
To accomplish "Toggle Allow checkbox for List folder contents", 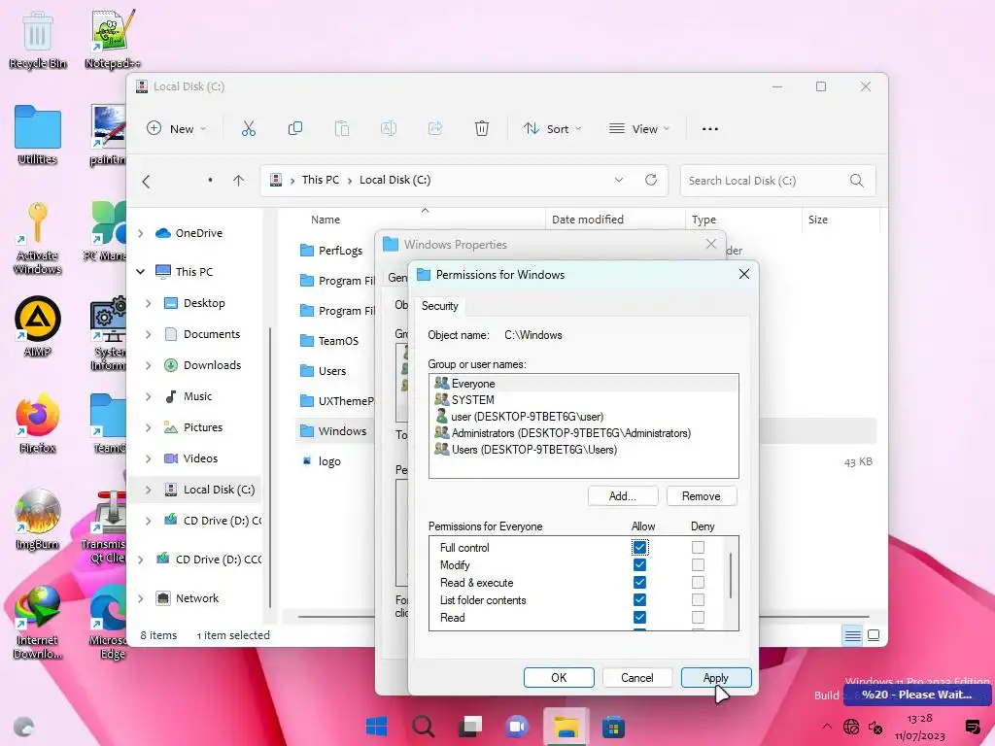I will (639, 599).
